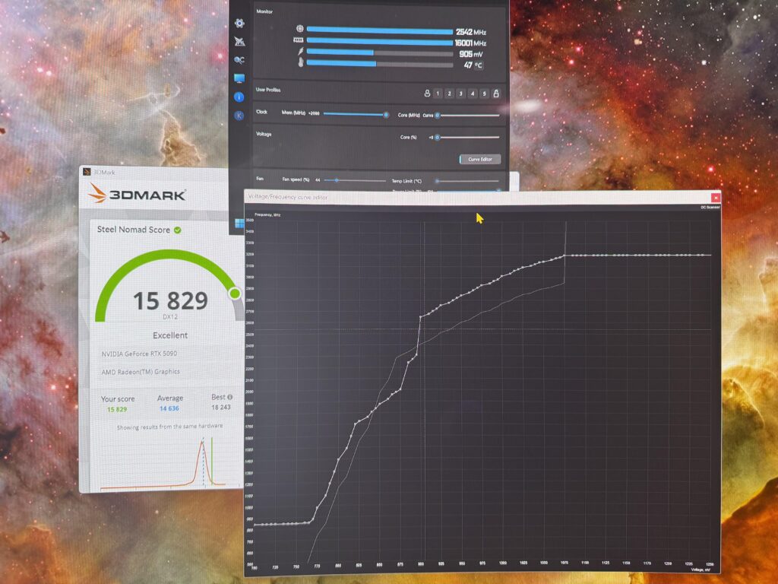Open the hardware monitor screen icon
The width and height of the screenshot is (778, 584).
click(239, 78)
